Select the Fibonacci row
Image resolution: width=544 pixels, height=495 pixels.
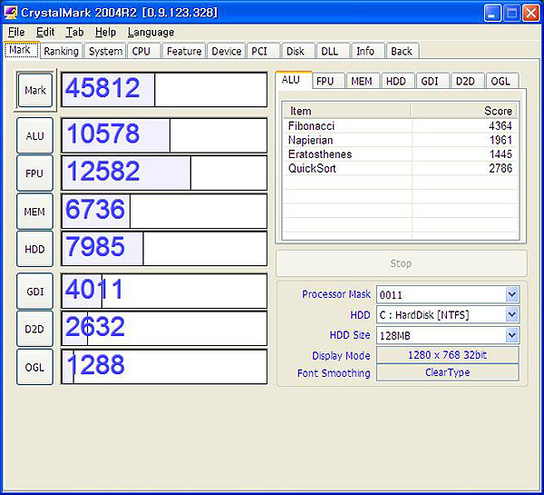(x=401, y=126)
